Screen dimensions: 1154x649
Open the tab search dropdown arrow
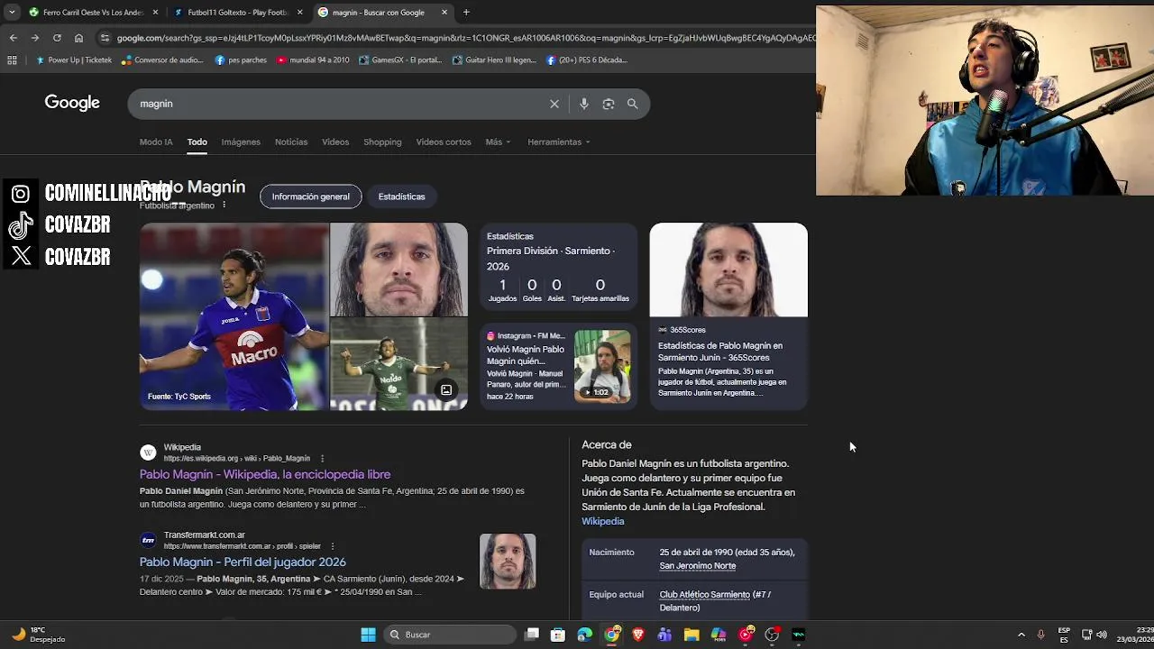coord(11,13)
